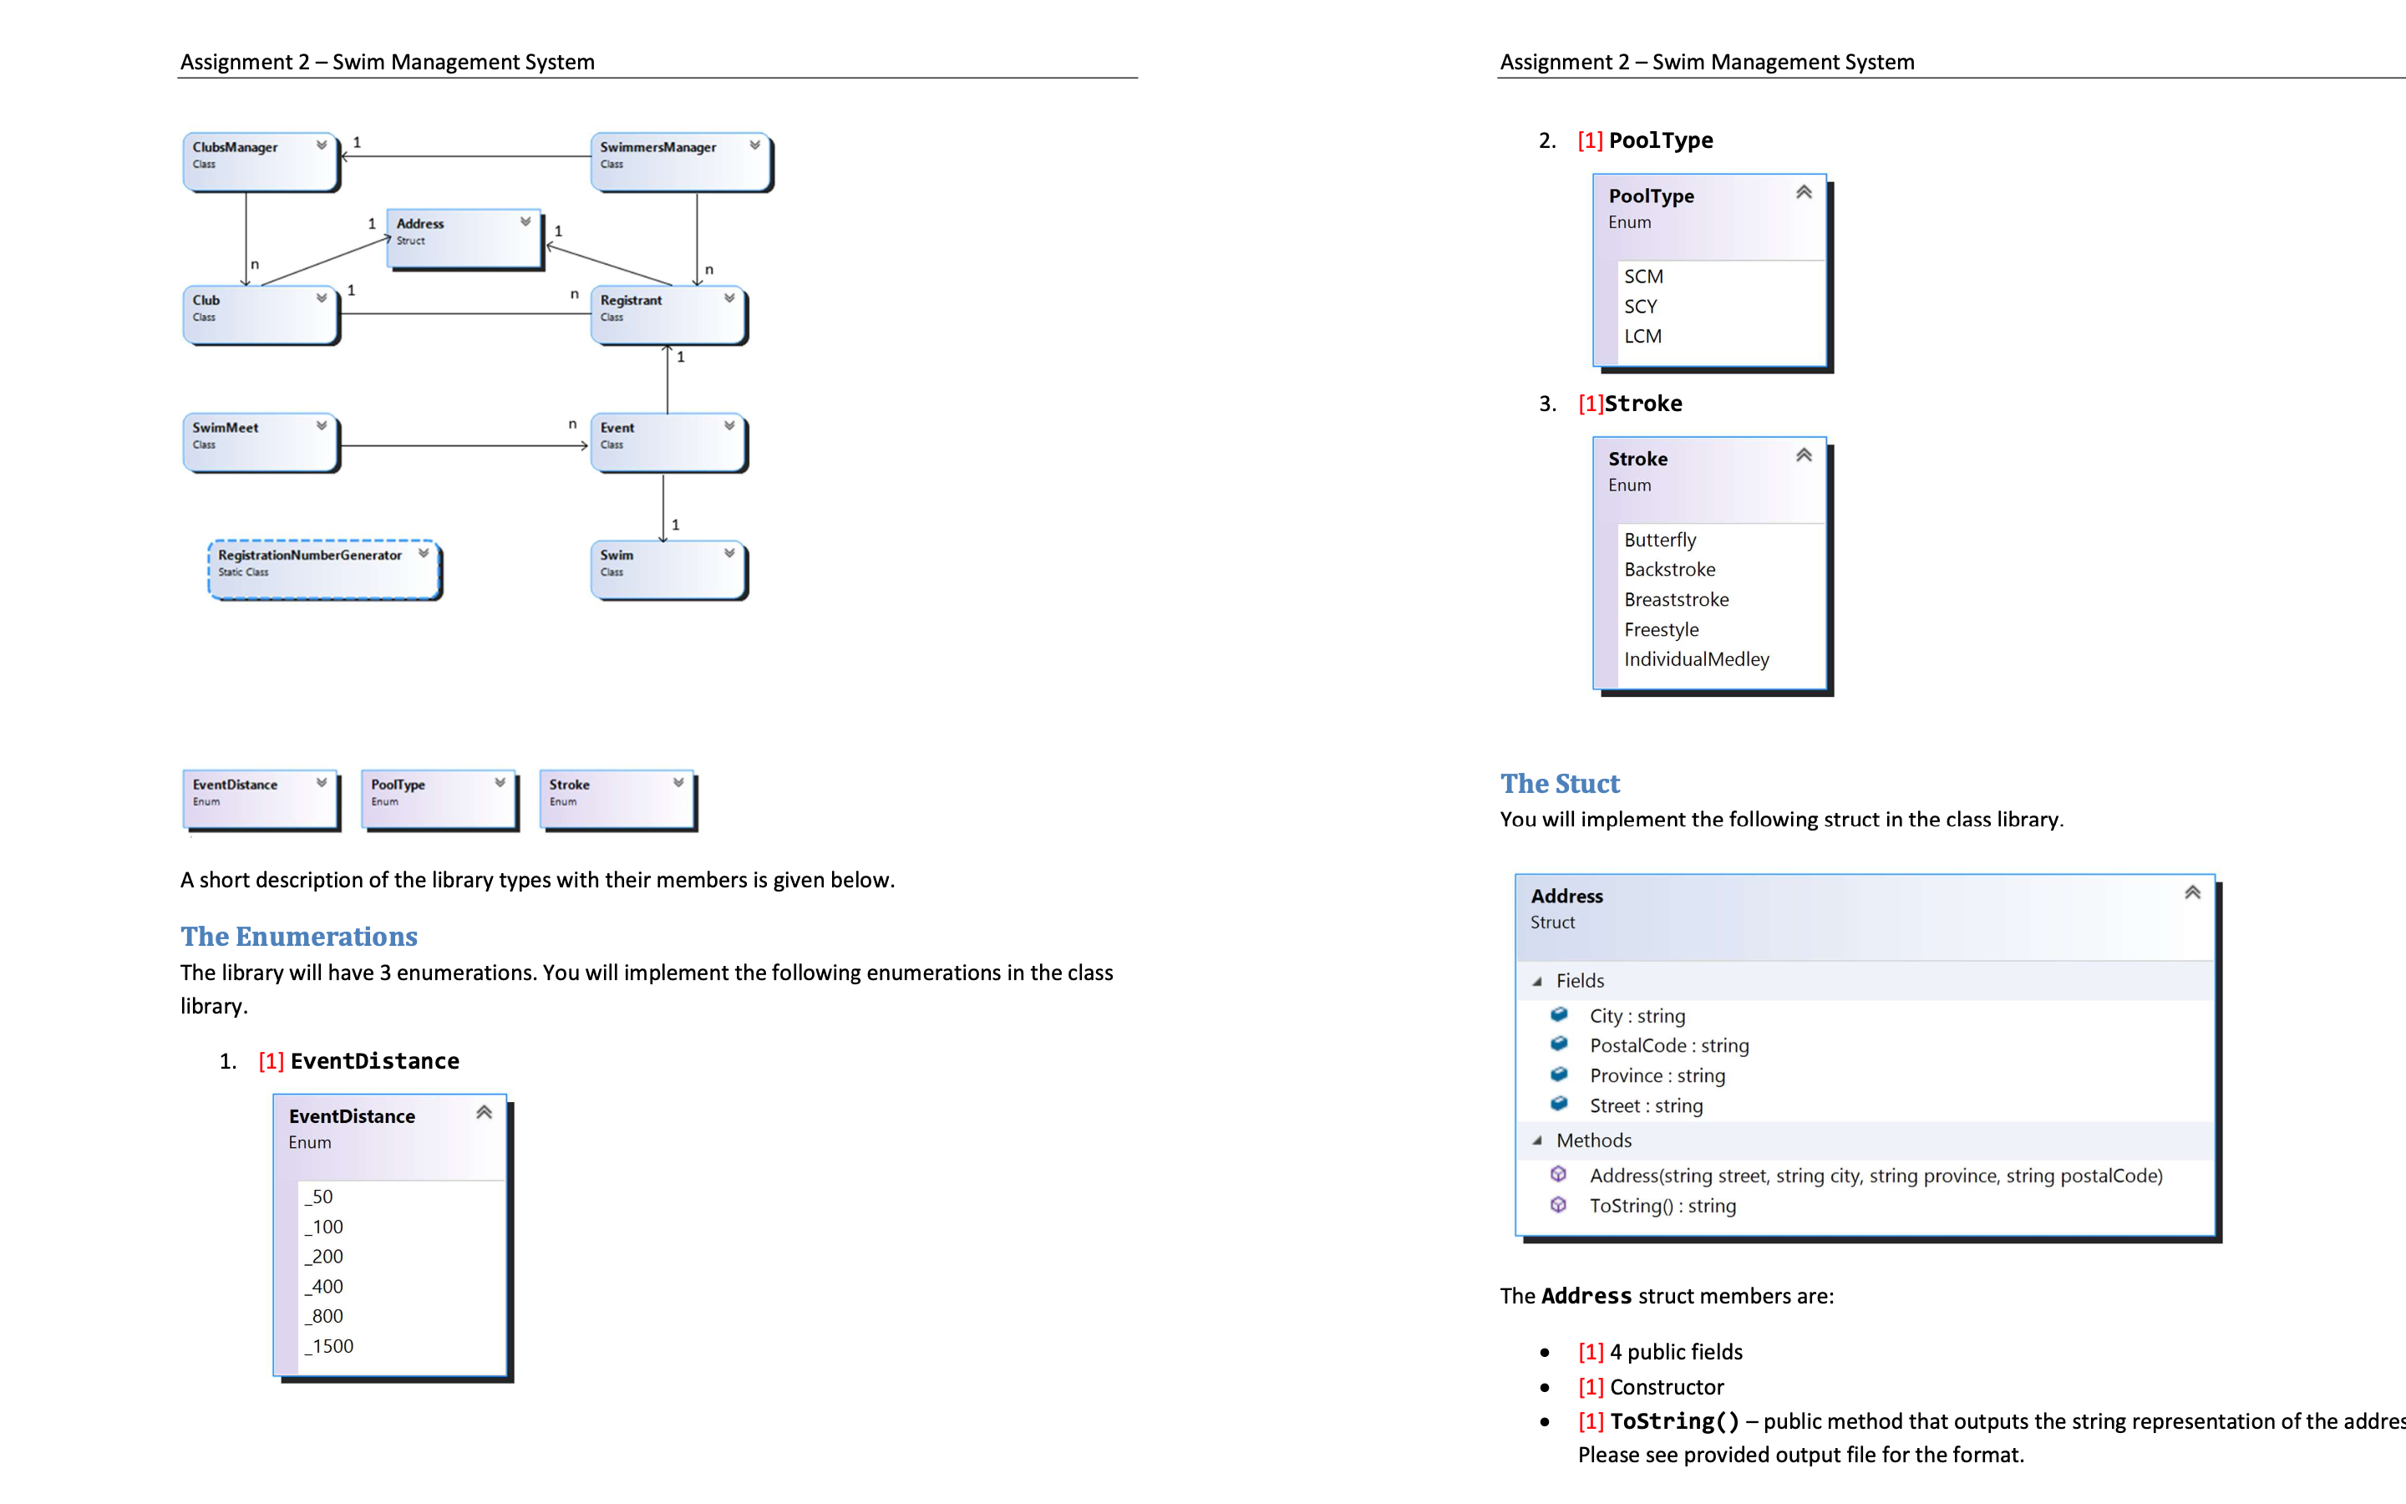Viewport: 2406px width, 1504px height.
Task: Click the '[1] Constructor' bullet
Action: (1651, 1387)
